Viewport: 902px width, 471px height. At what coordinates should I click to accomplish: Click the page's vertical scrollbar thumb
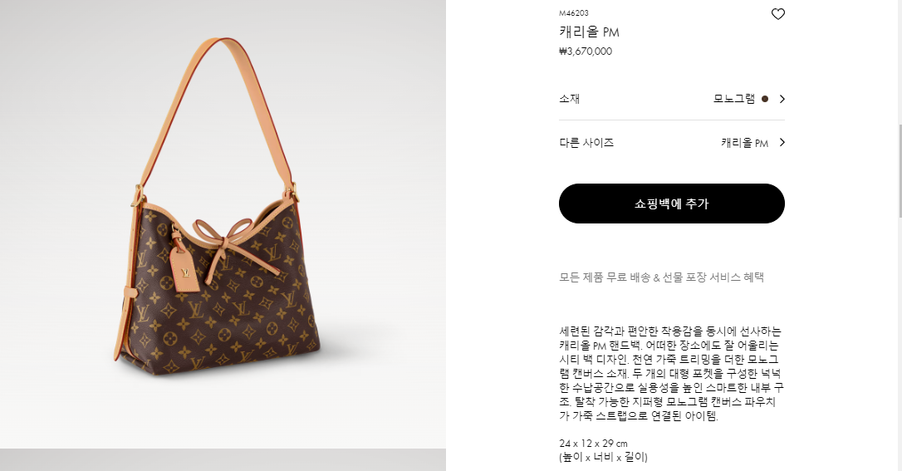point(900,170)
